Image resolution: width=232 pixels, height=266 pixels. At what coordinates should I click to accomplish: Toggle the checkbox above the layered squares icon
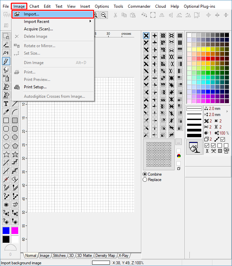click(x=226, y=146)
